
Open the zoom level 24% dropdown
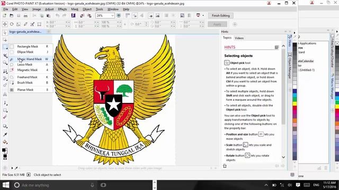[112, 15]
